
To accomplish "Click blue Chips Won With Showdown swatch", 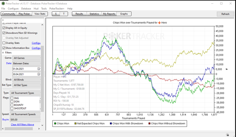I will click(x=111, y=124).
